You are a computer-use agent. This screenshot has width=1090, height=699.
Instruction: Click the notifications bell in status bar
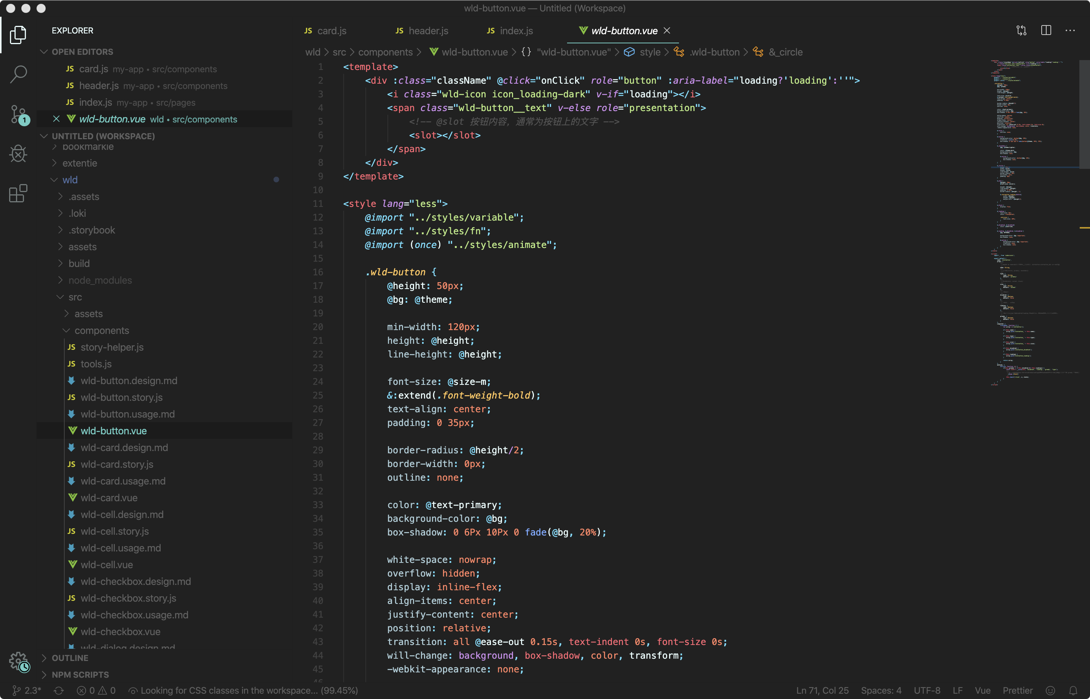click(1073, 690)
